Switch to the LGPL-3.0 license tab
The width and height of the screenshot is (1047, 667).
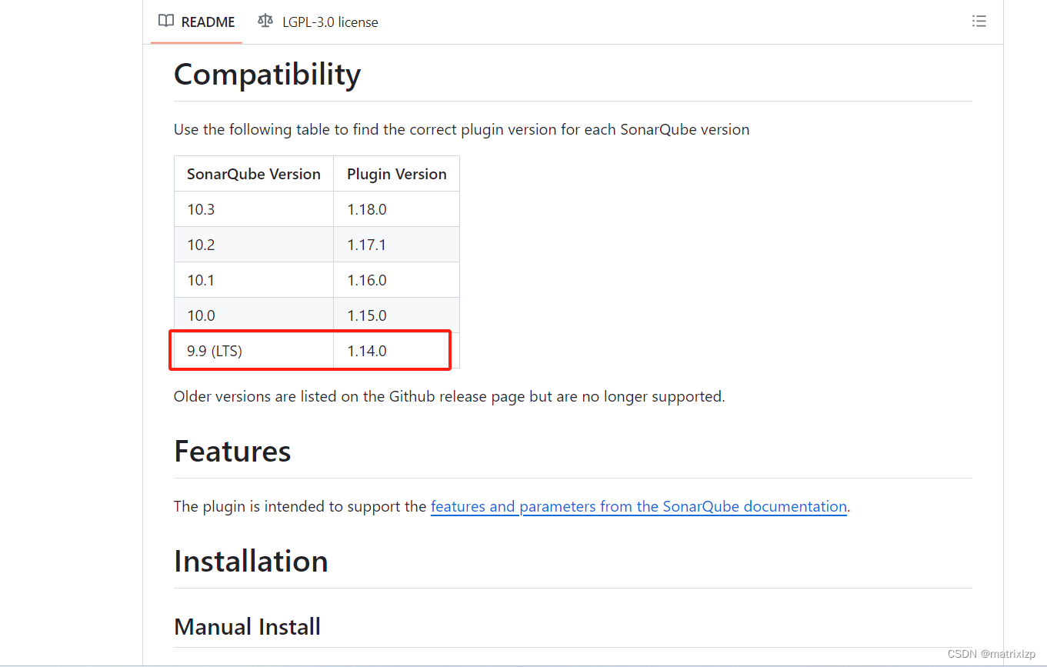click(x=318, y=22)
